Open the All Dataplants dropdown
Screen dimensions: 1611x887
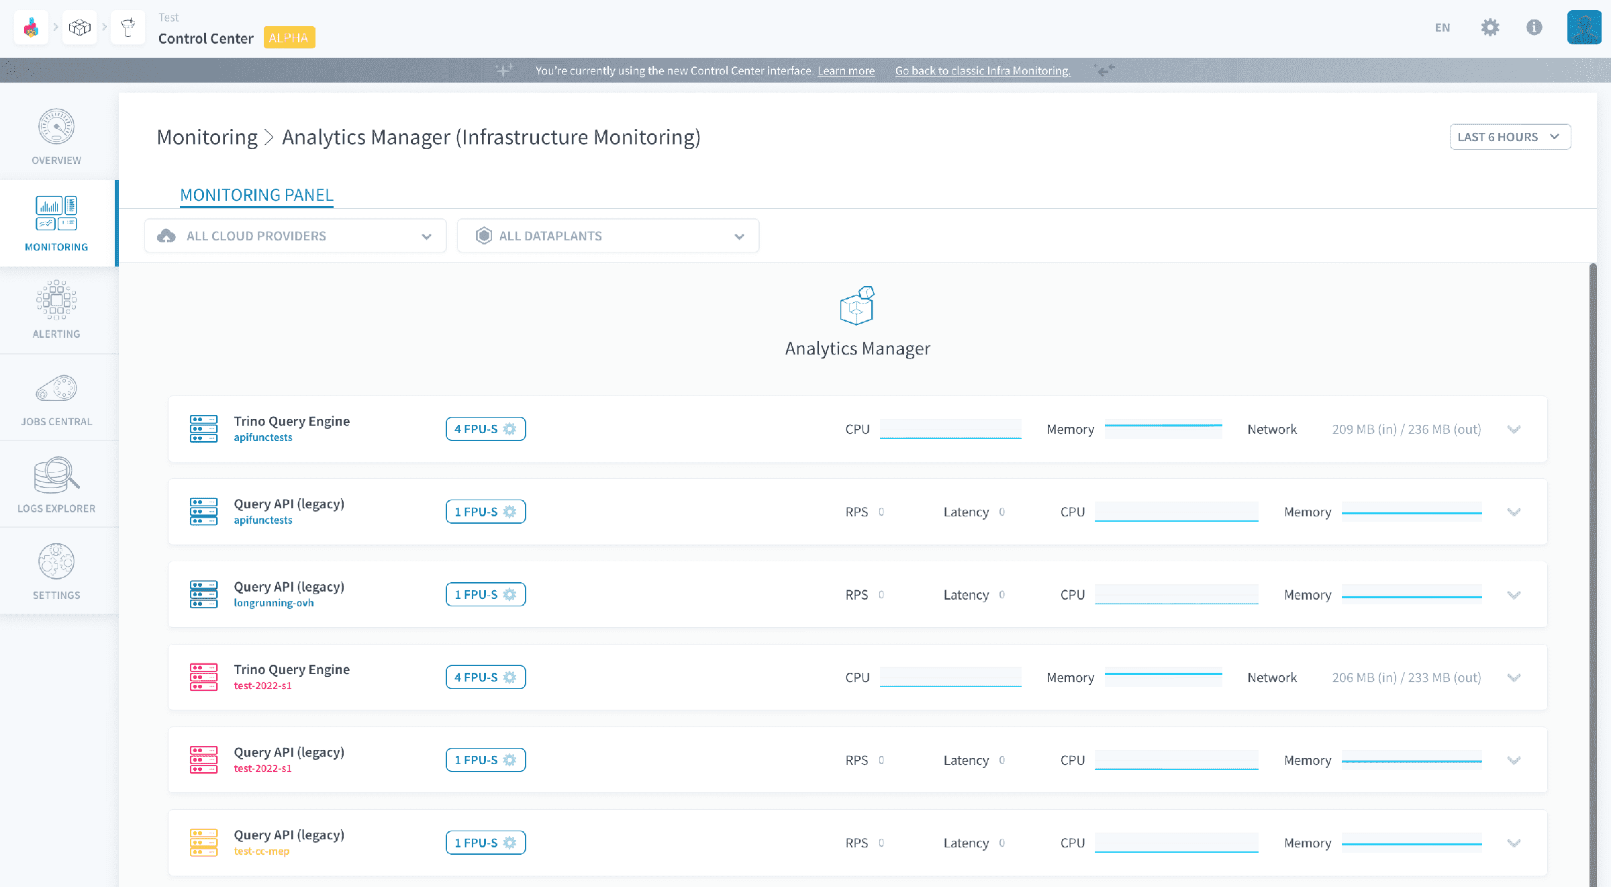[608, 236]
